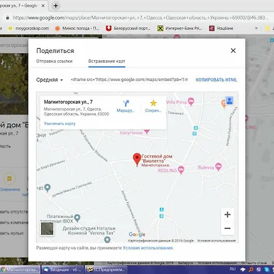The width and height of the screenshot is (274, 274).
Task: Click the ЧП place marker
Action: coord(47,188)
